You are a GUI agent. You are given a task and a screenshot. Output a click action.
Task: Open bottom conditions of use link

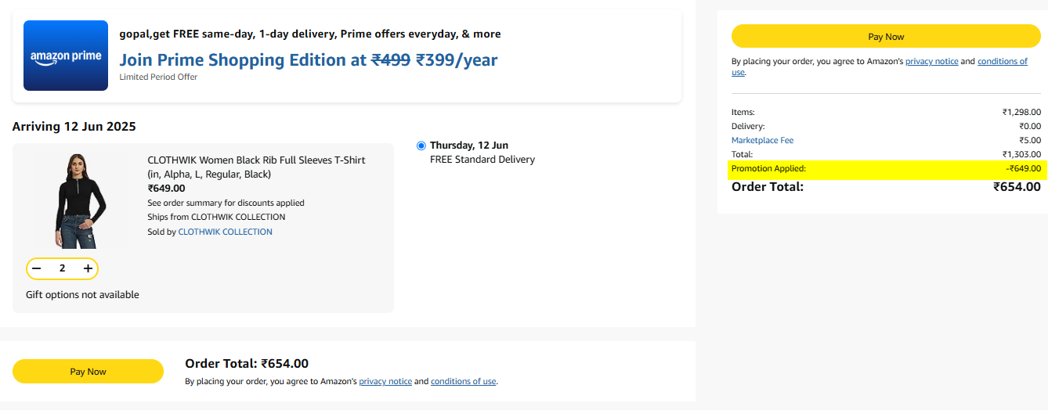click(x=463, y=382)
